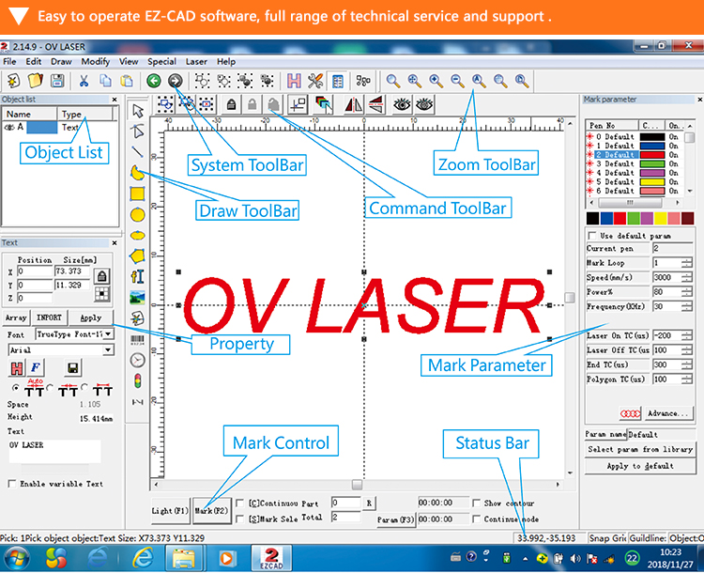Open the TrueType Font type dropdown
The height and width of the screenshot is (573, 704).
[x=108, y=333]
